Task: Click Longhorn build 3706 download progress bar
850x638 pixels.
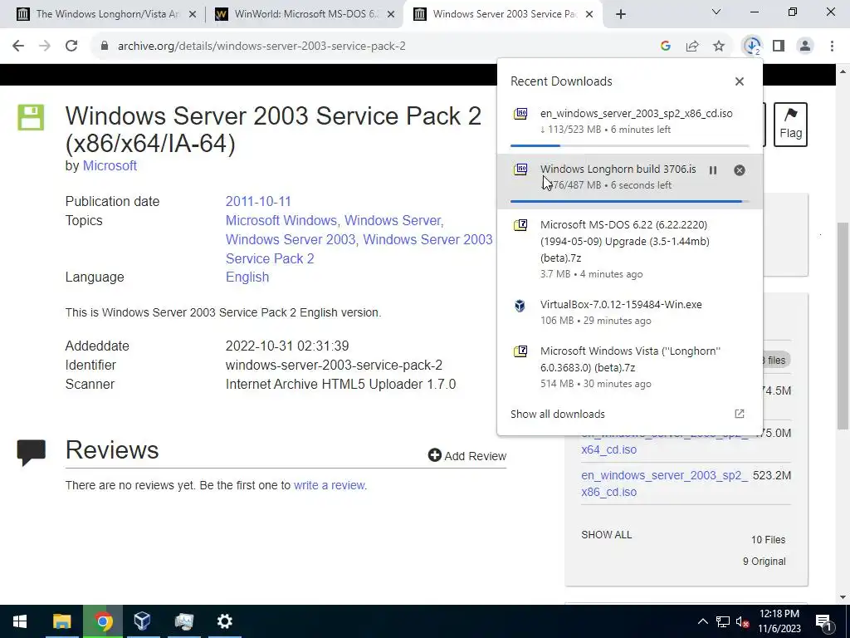Action: 630,201
